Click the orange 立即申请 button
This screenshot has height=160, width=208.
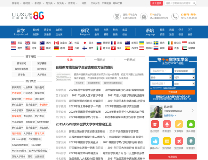coord(173,92)
